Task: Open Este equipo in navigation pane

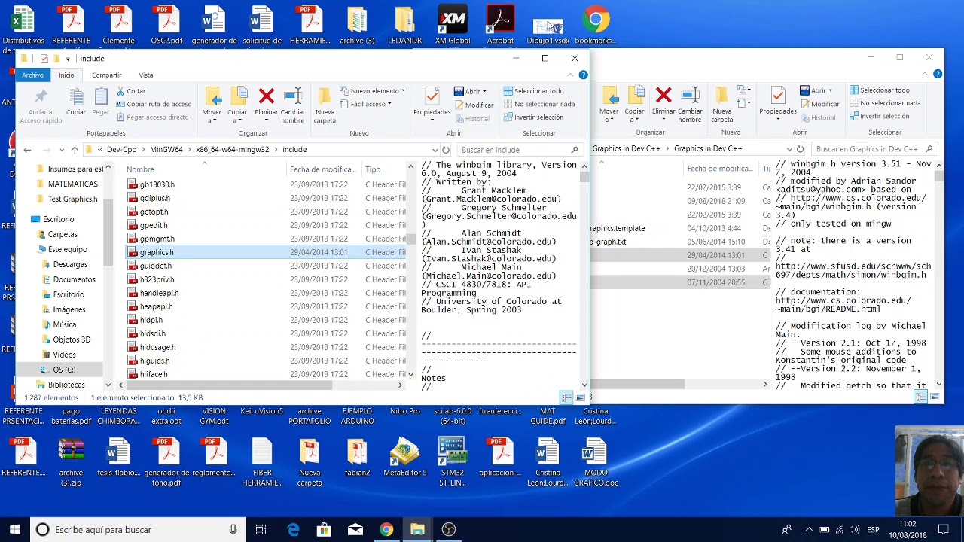Action: point(67,249)
